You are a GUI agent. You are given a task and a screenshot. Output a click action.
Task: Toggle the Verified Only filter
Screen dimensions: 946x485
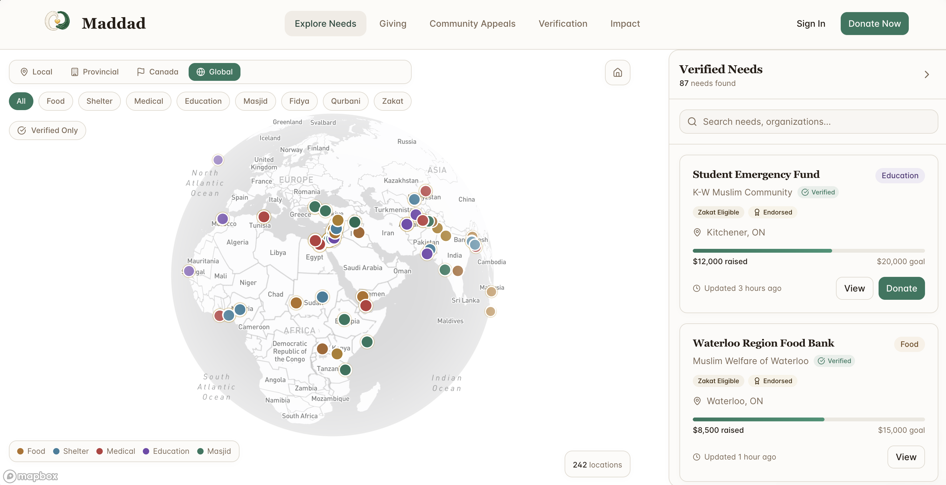click(48, 130)
